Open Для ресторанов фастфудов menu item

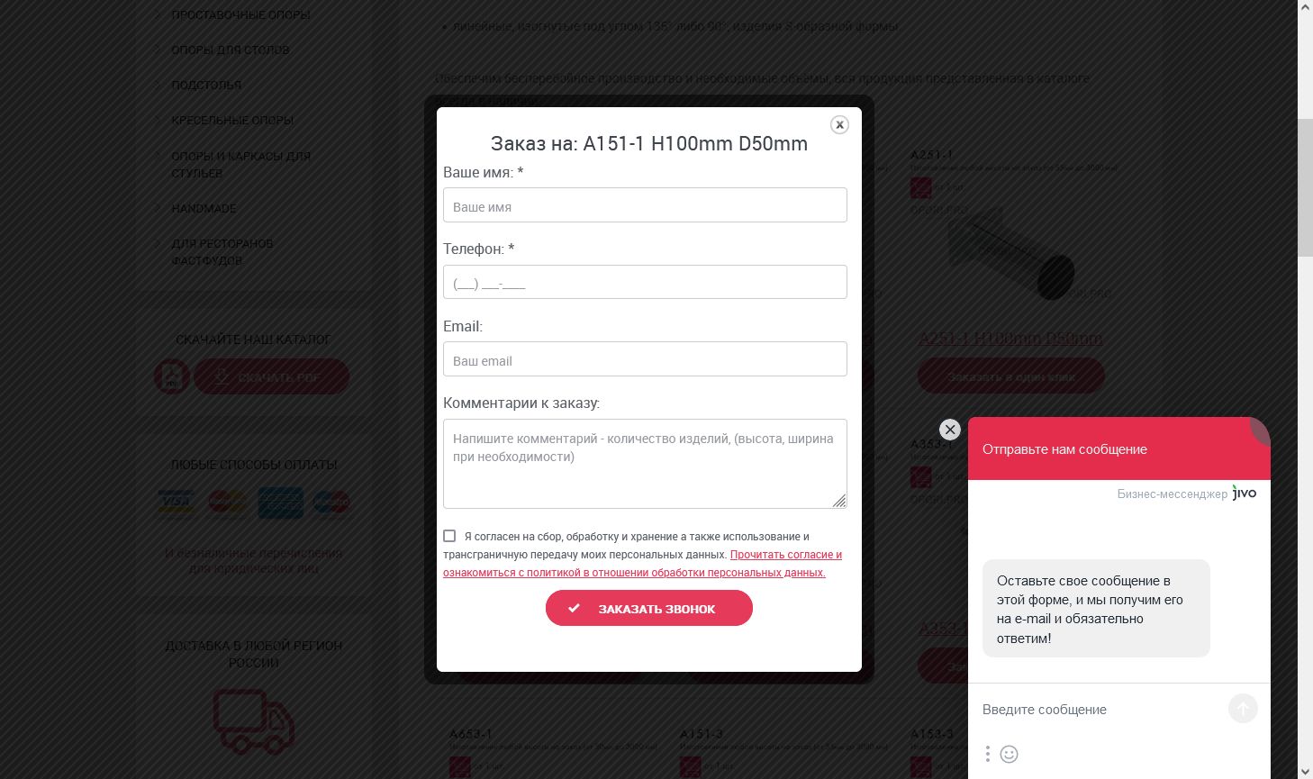click(222, 252)
